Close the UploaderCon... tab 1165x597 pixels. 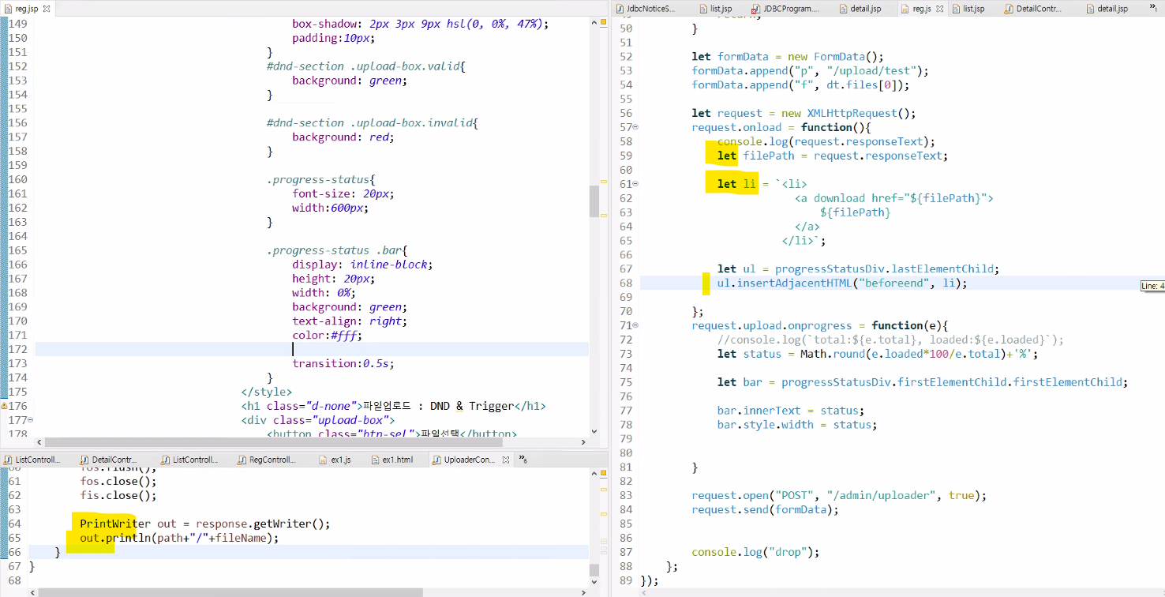[x=506, y=459]
